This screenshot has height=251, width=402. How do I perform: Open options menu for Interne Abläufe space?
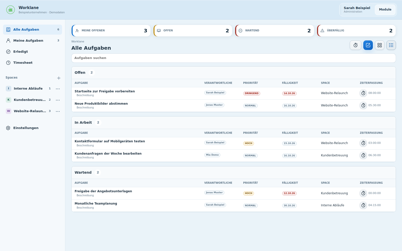(x=58, y=89)
